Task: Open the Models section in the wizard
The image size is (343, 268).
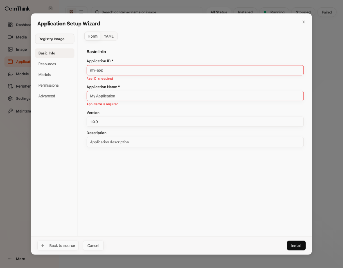Action: (x=55, y=75)
